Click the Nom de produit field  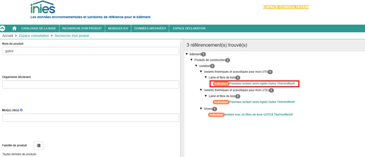90,51
